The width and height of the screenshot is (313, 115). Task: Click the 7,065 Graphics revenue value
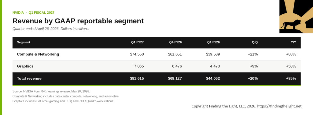coord(139,66)
